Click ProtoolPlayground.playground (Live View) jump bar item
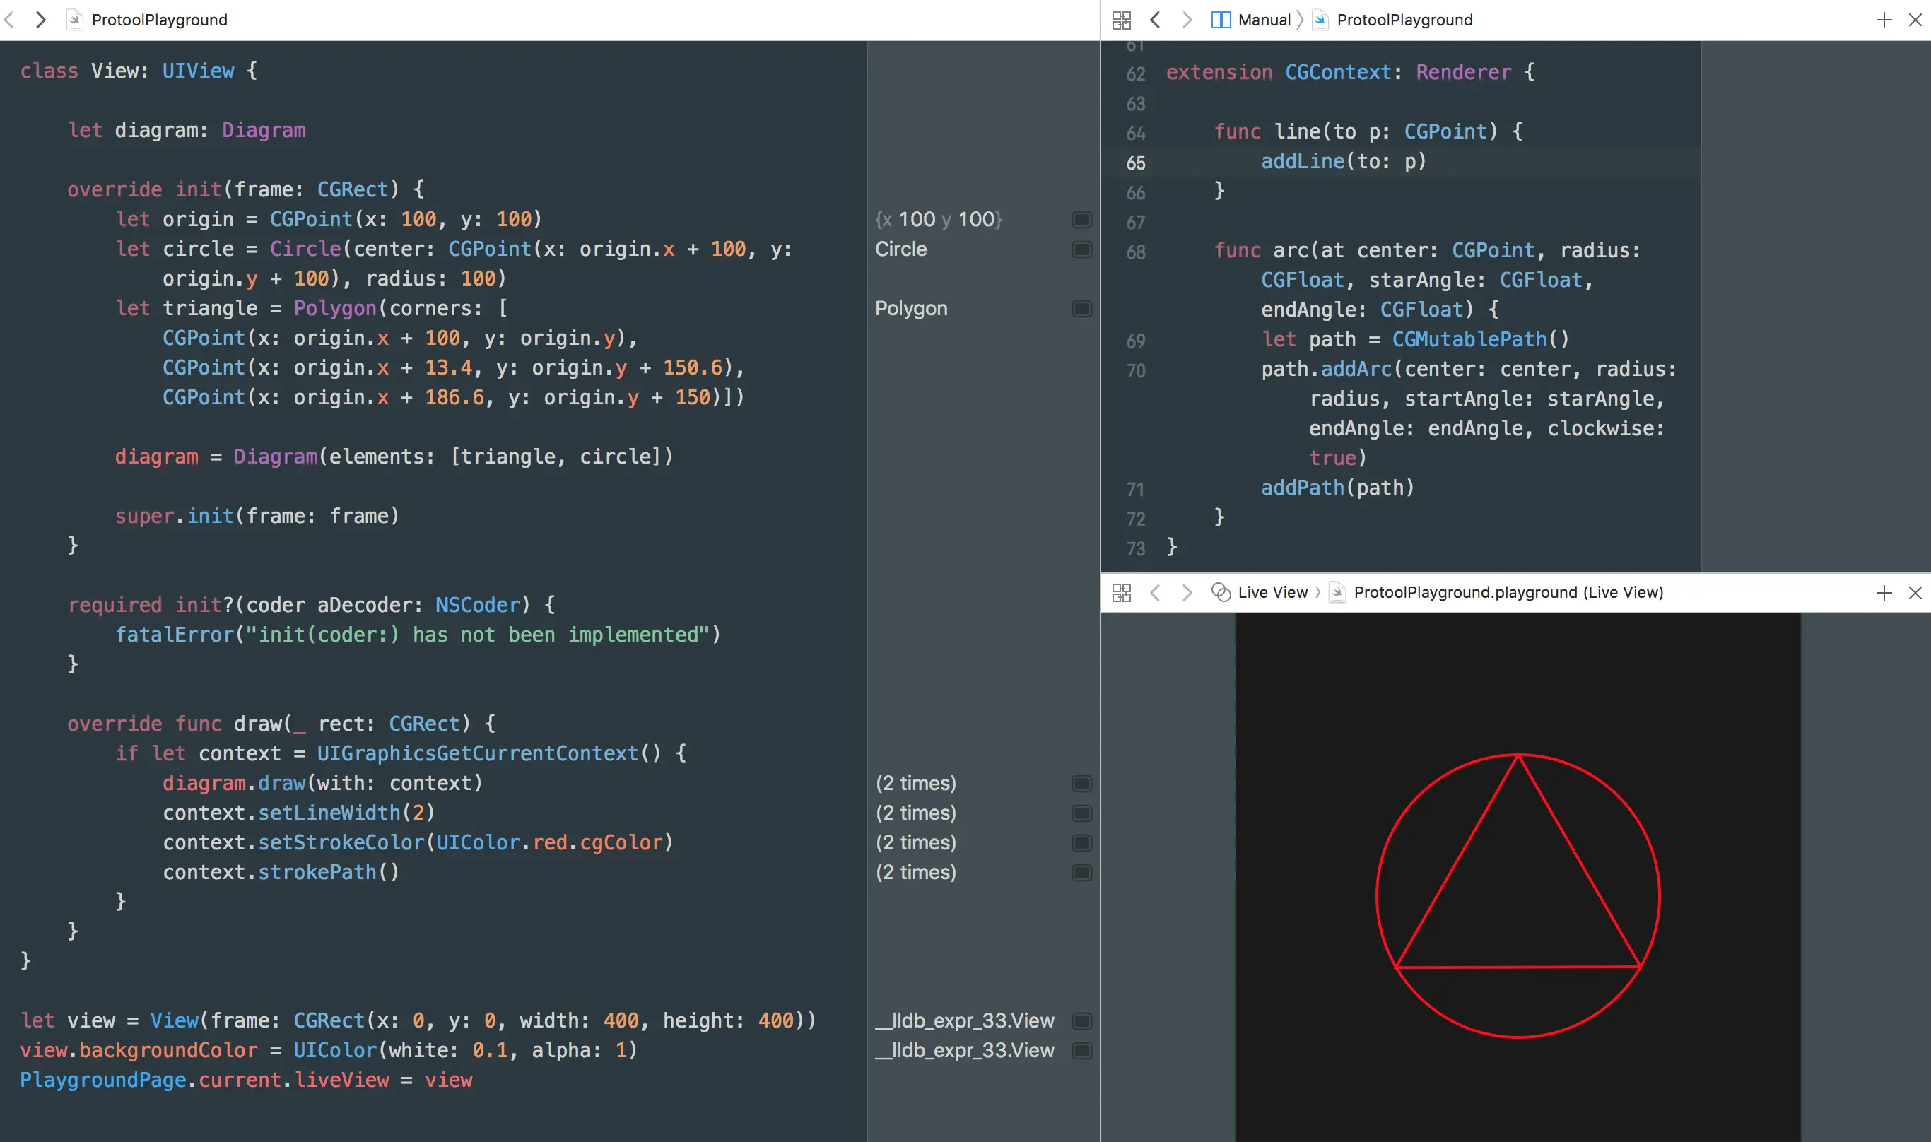 (x=1508, y=592)
